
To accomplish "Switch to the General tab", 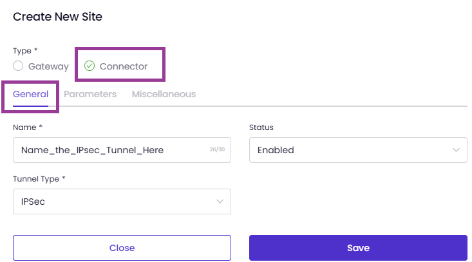I will 30,94.
